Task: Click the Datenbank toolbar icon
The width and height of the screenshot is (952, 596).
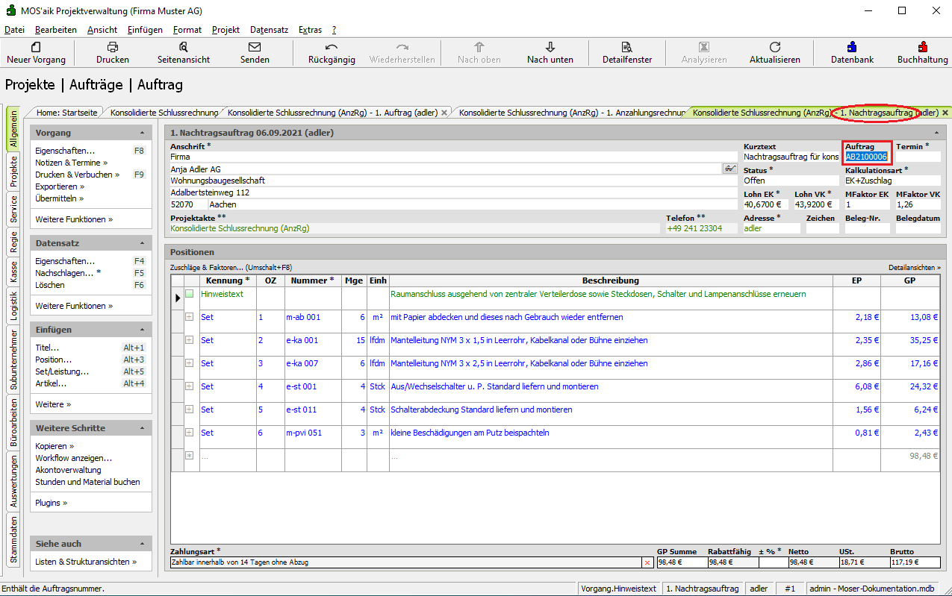Action: [x=852, y=47]
